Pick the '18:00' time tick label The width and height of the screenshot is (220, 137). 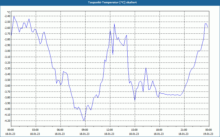point(159,130)
